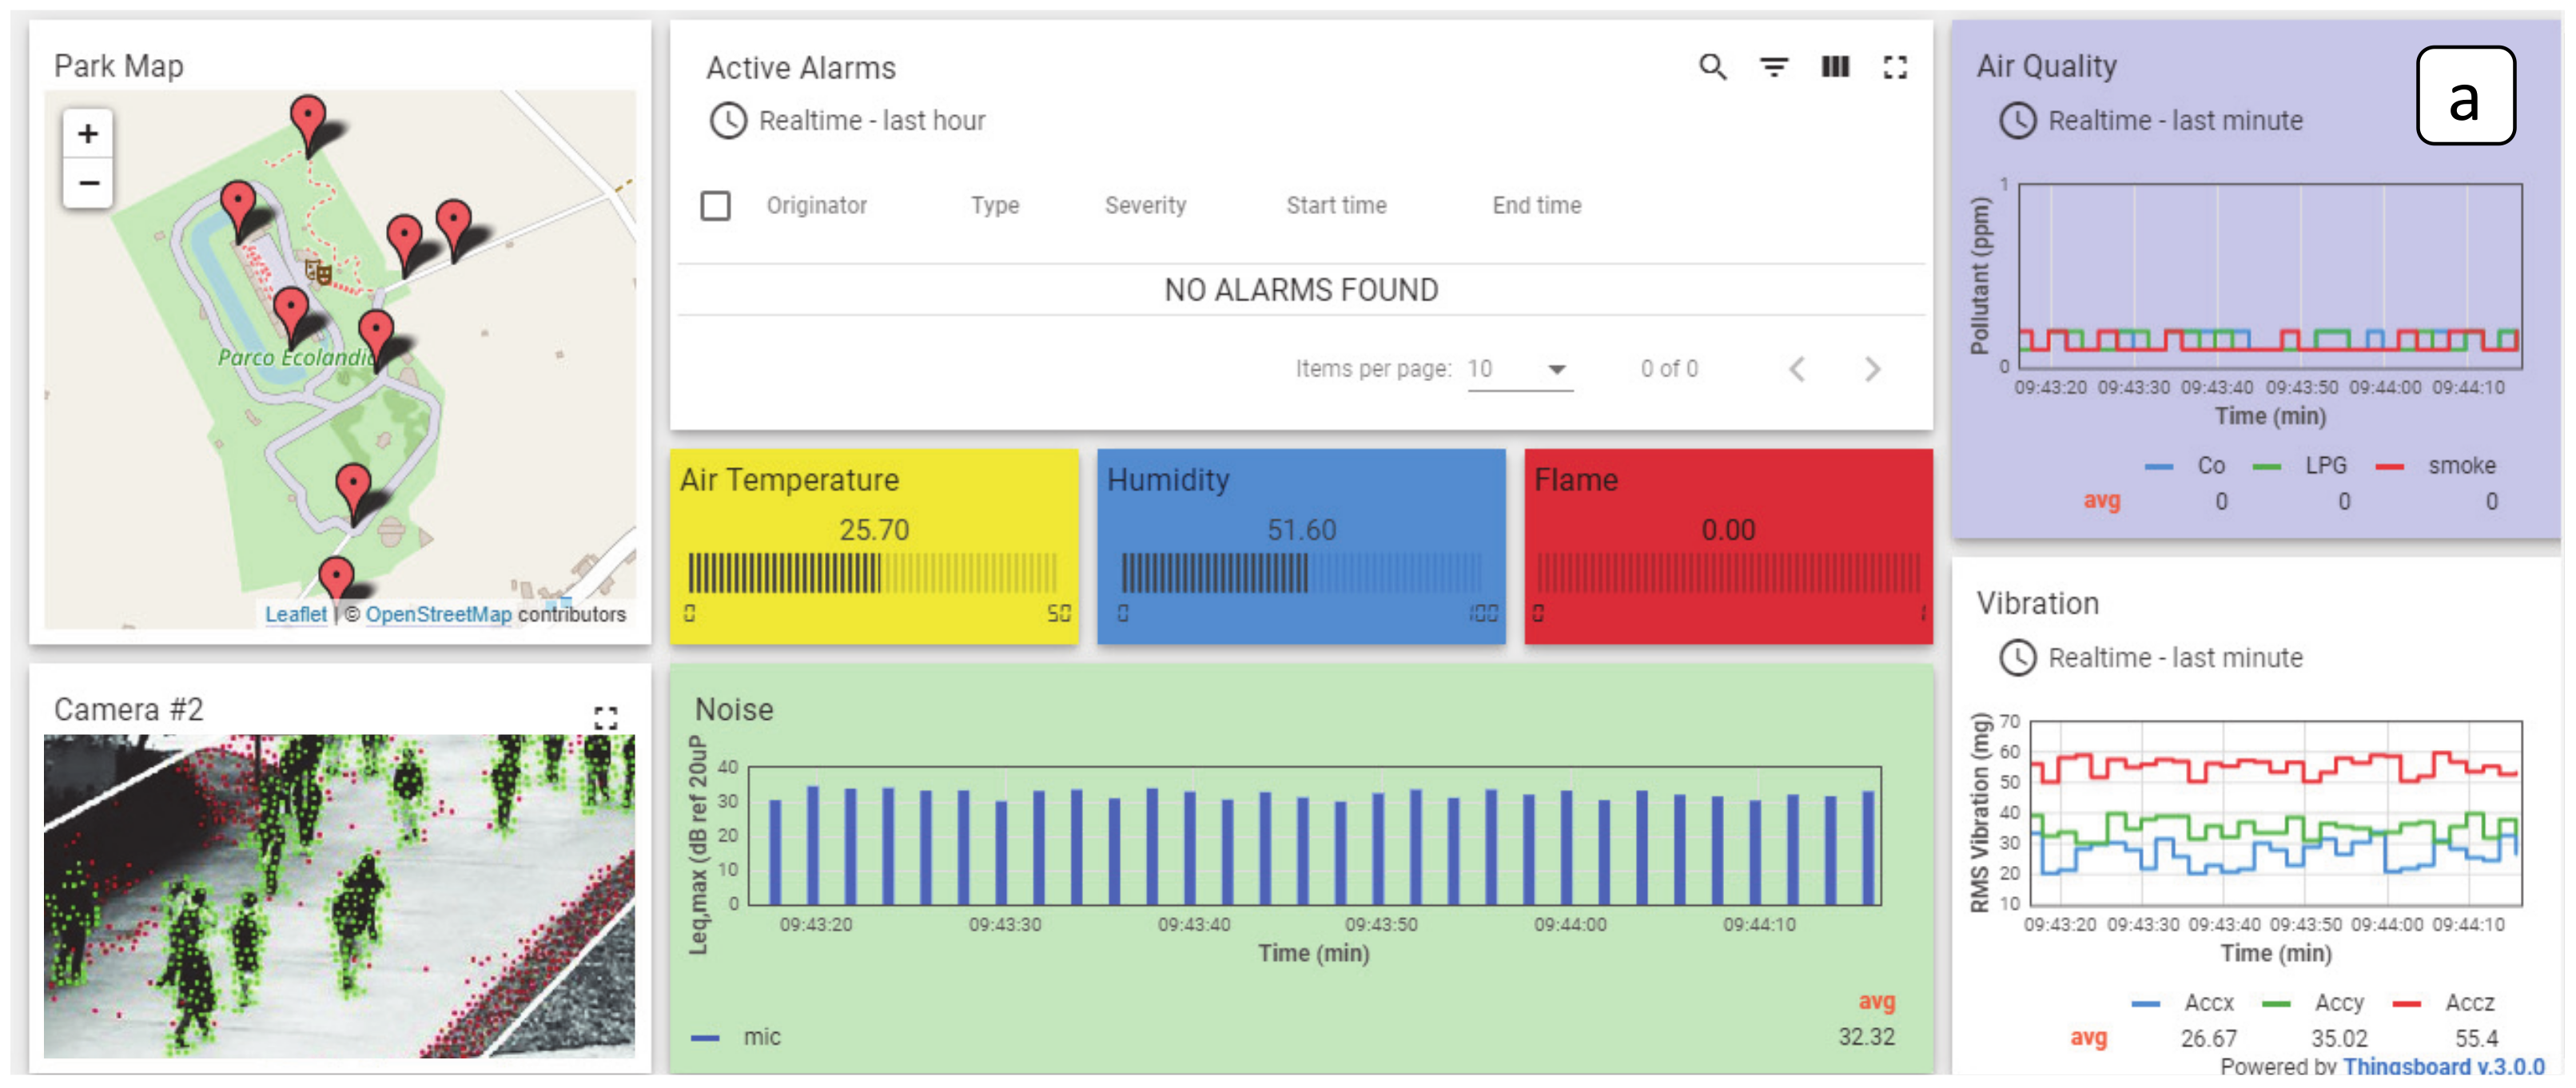2576x1088 pixels.
Task: Check the select-all alarms checkbox
Action: 715,206
